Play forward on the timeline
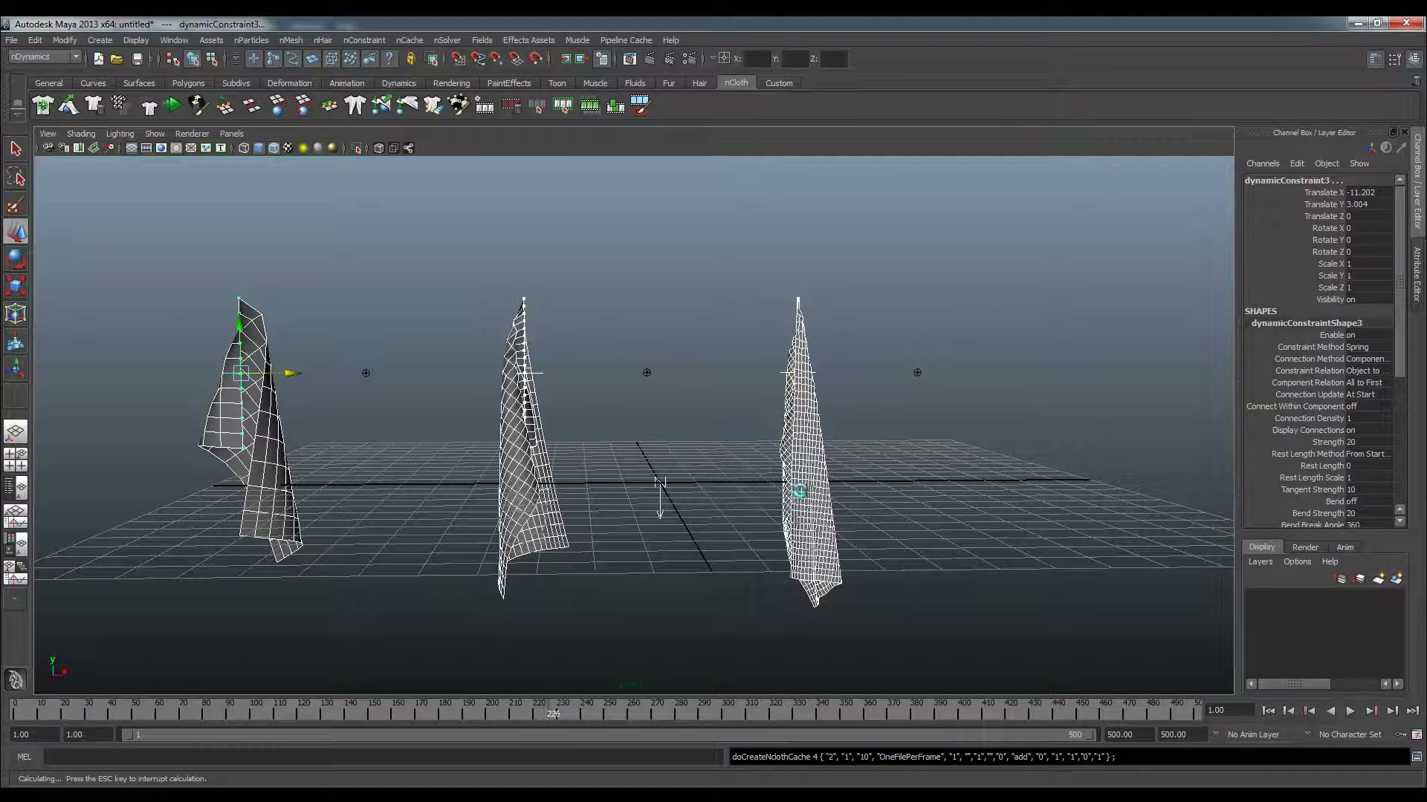The image size is (1427, 802). tap(1350, 711)
